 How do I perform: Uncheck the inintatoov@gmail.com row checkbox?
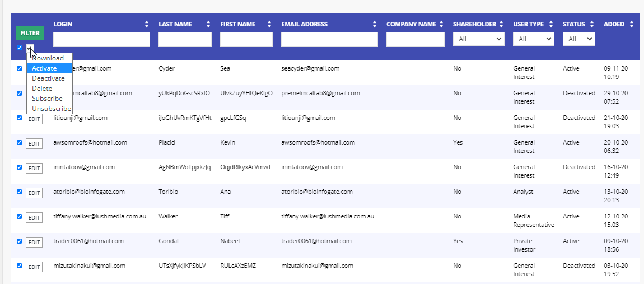(x=19, y=167)
